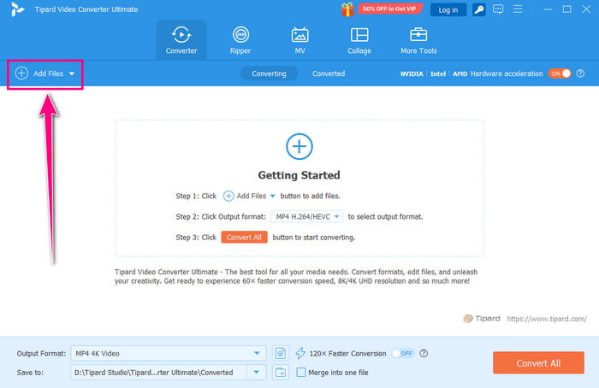The width and height of the screenshot is (599, 388).
Task: Toggle Hardware acceleration switch
Action: [560, 73]
